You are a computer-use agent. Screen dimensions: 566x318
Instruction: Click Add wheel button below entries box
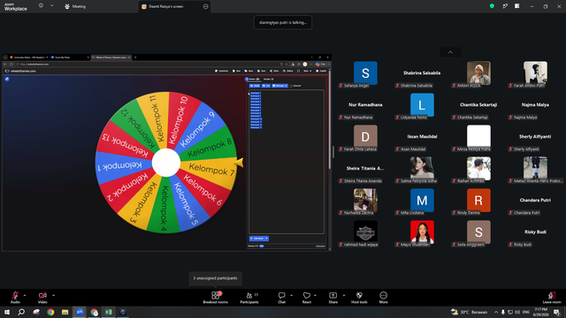point(257,238)
